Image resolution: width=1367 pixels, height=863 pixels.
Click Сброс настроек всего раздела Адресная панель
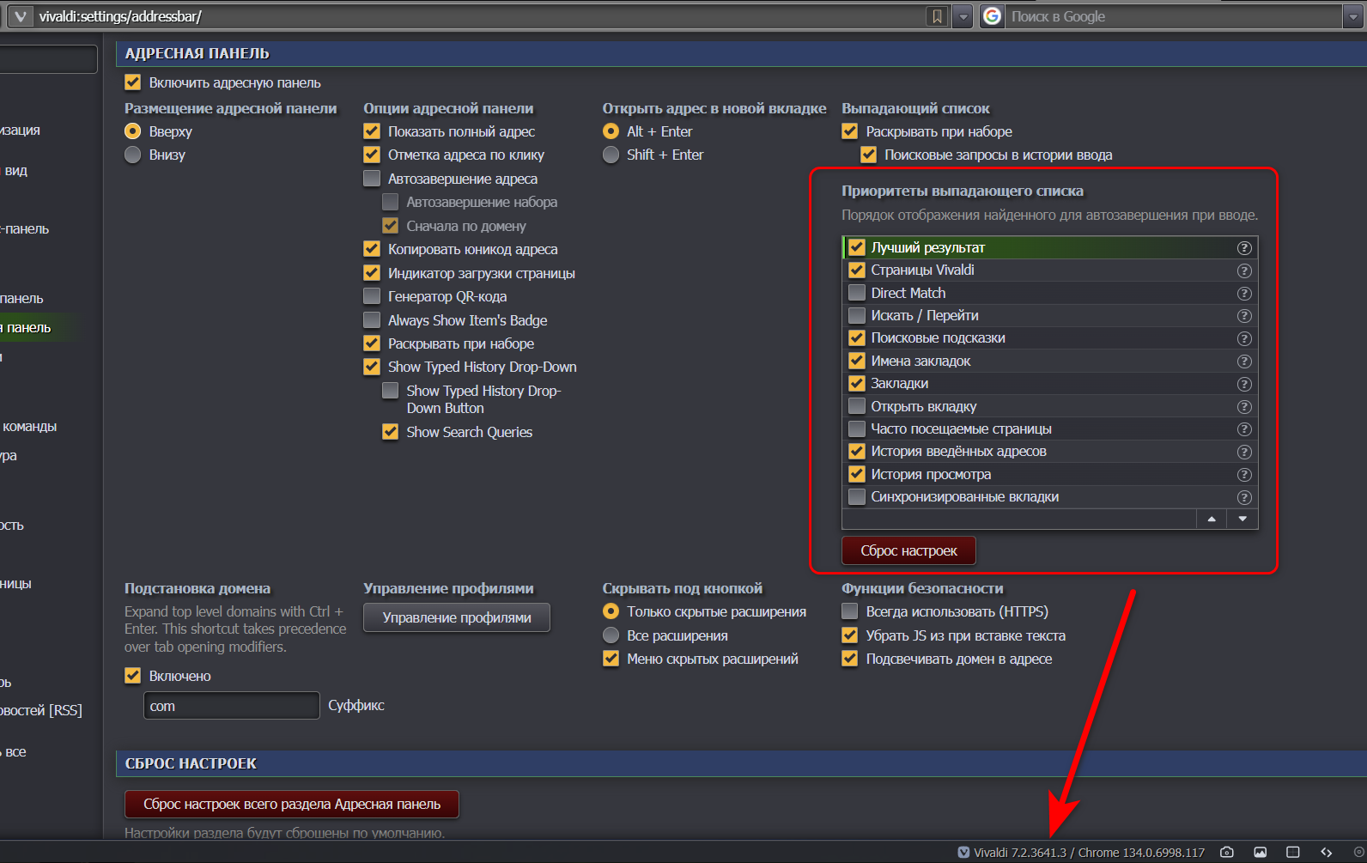click(292, 804)
